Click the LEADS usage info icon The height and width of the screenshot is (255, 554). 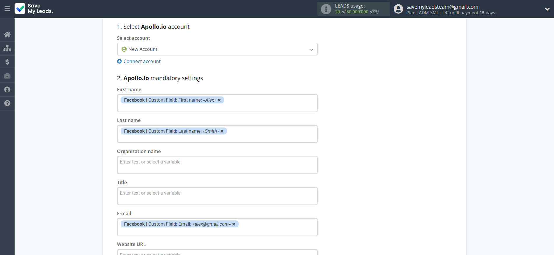tap(326, 9)
